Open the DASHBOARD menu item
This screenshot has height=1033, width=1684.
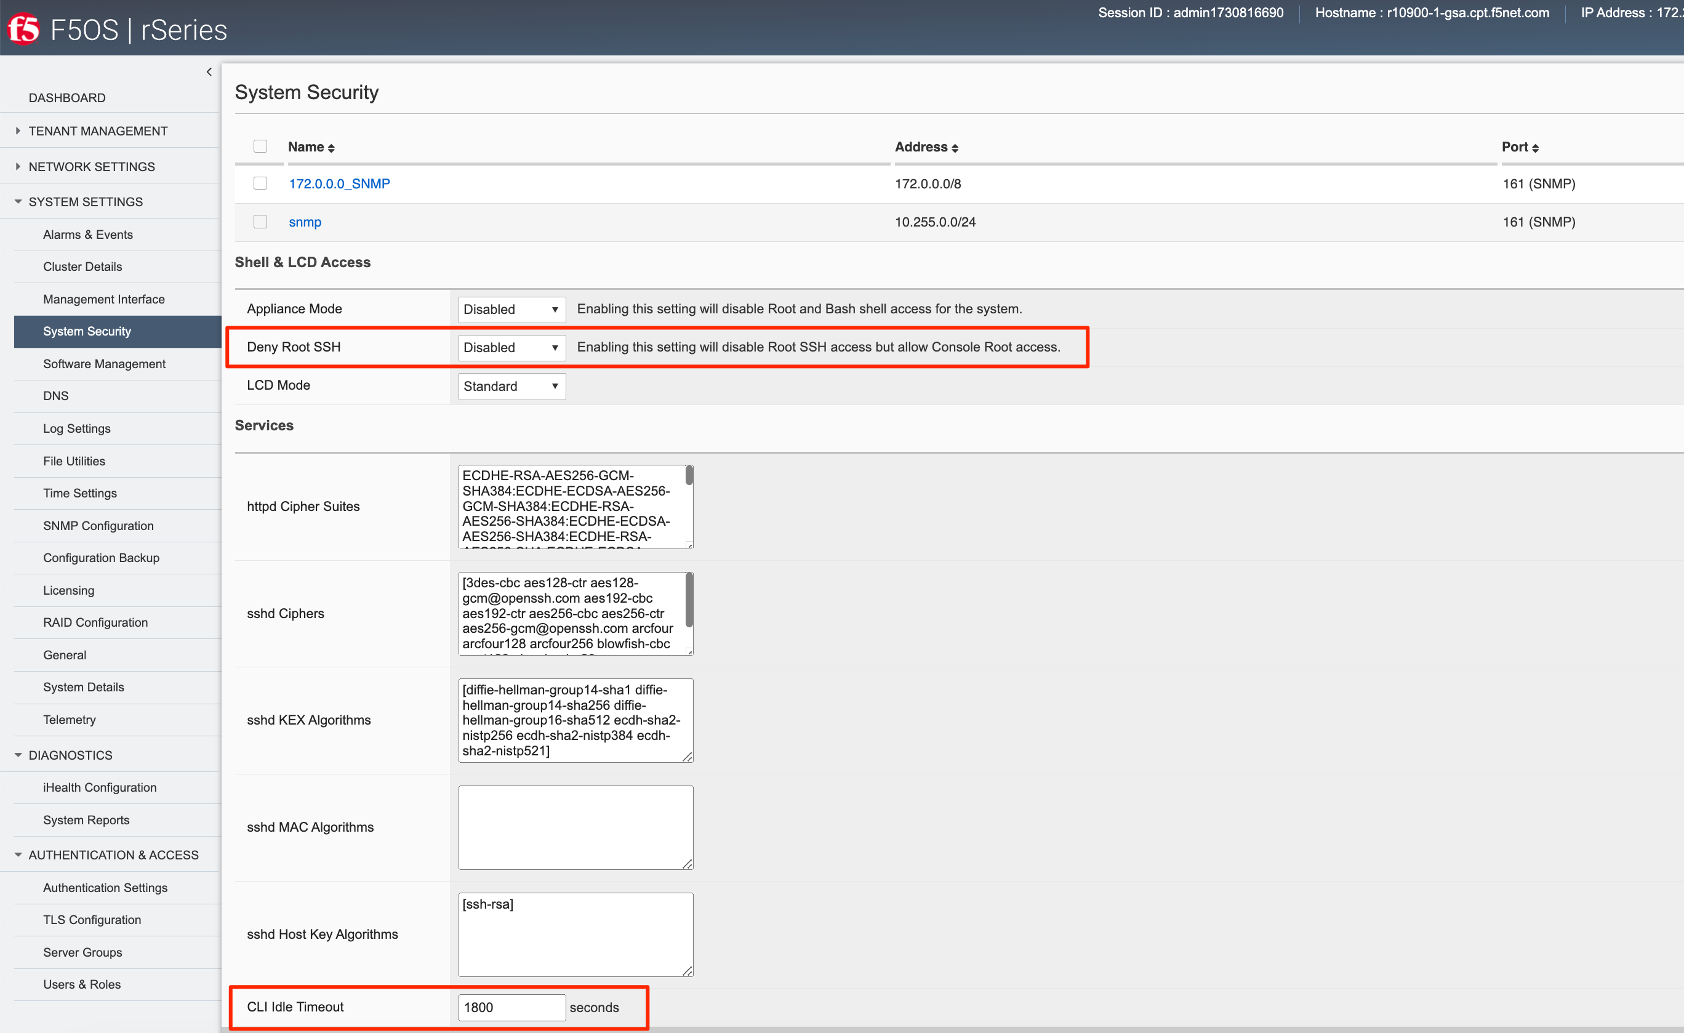(x=67, y=98)
